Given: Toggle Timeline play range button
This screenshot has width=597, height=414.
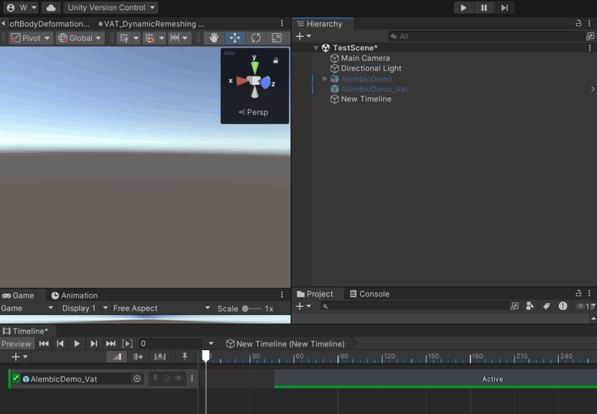Looking at the screenshot, I should (x=127, y=344).
